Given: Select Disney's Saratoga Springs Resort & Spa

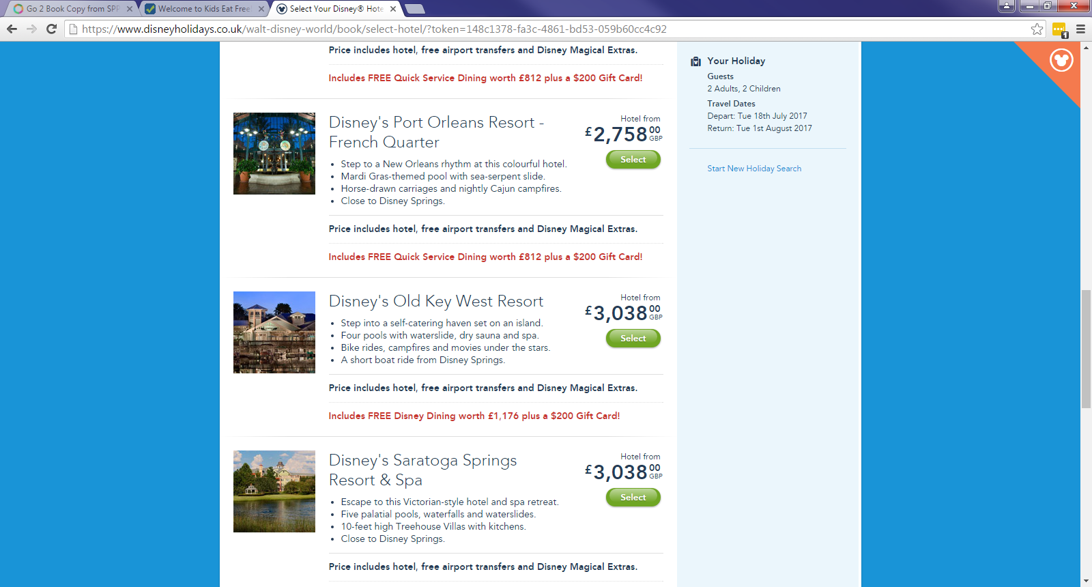Looking at the screenshot, I should tap(633, 498).
